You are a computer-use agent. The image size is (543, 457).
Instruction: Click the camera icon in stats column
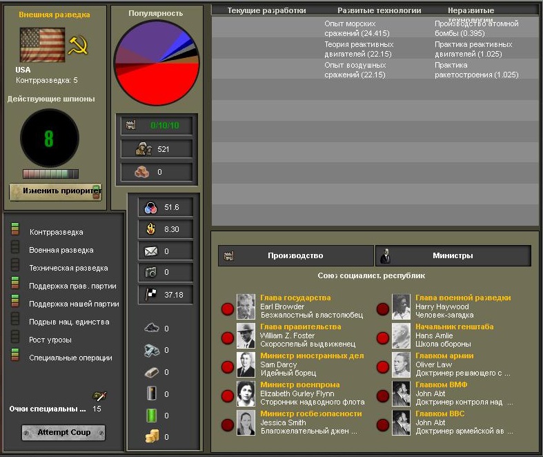click(x=150, y=272)
